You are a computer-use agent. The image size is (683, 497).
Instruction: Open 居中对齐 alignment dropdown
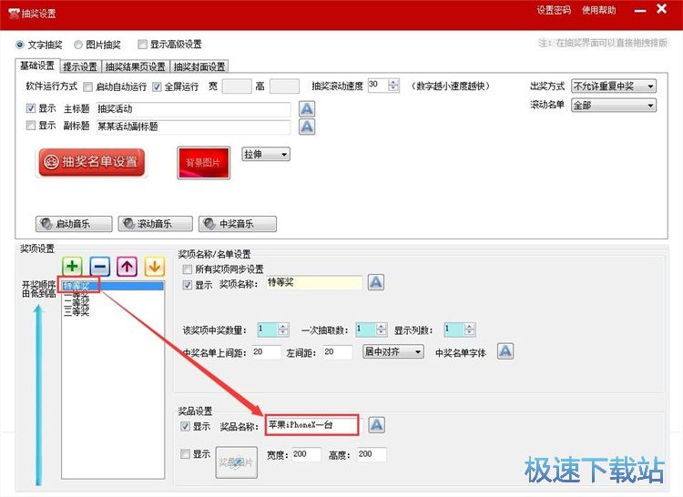[x=393, y=351]
